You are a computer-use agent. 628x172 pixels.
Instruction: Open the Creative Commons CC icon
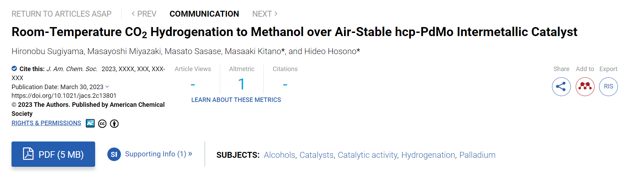pos(102,124)
